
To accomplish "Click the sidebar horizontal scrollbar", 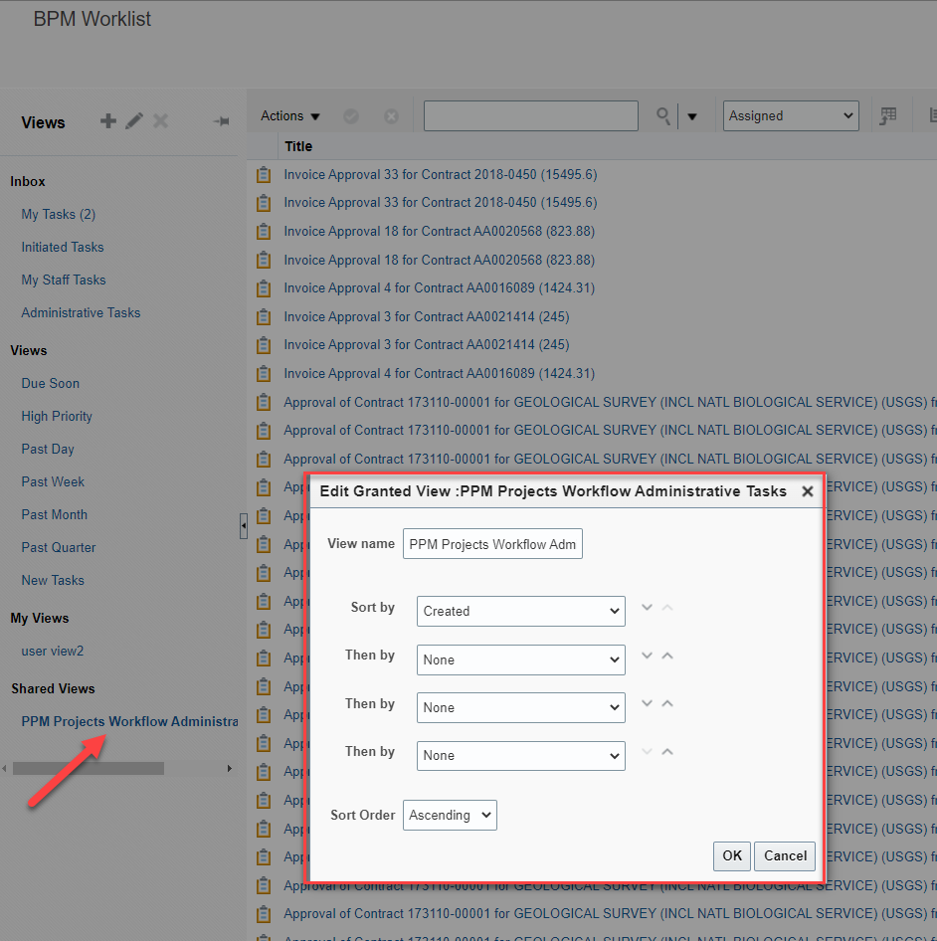I will click(x=88, y=767).
